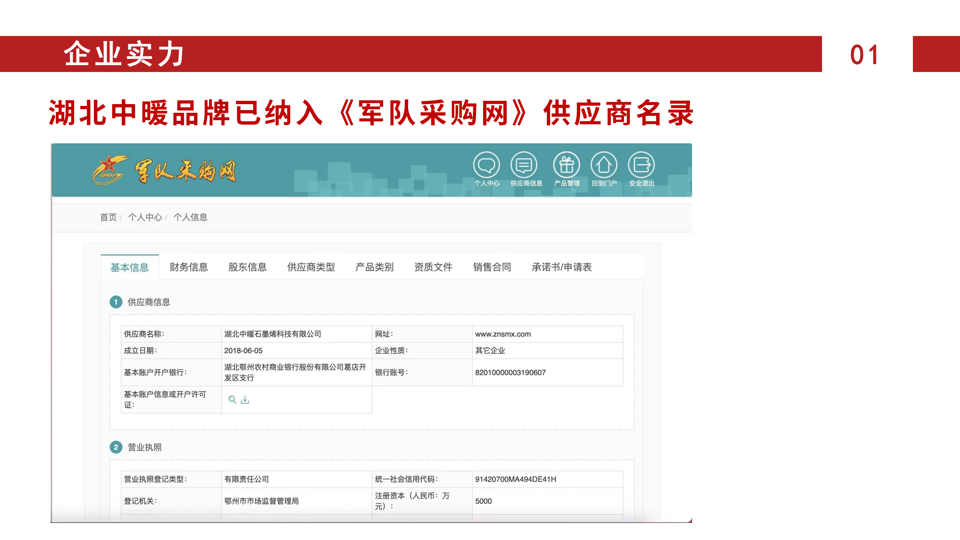Click the 营业执照 section heading
The width and height of the screenshot is (960, 540).
[x=145, y=447]
